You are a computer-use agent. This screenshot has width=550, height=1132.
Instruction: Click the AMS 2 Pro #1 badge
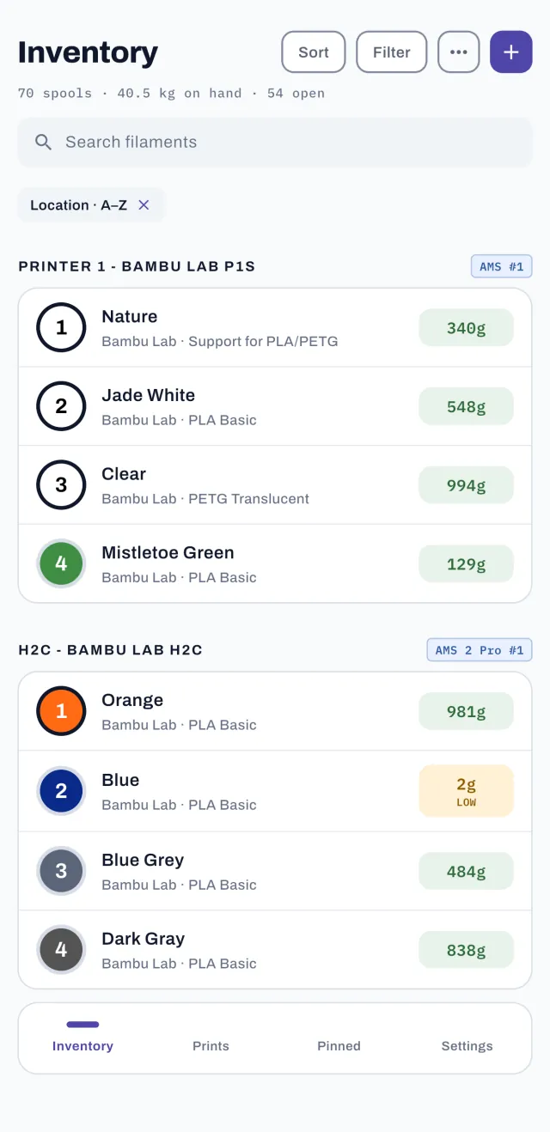point(480,650)
